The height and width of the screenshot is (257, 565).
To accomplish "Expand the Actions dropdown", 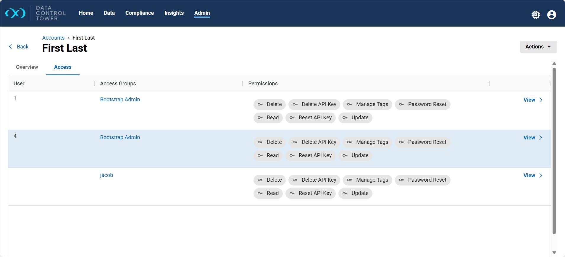I will coord(538,47).
